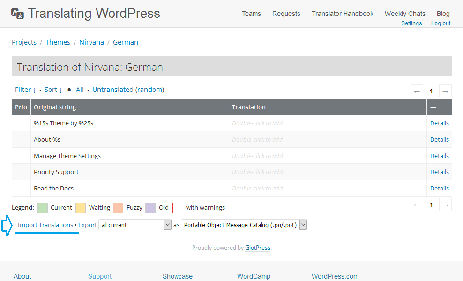
Task: Navigate to German breadcrumb
Action: [x=126, y=42]
